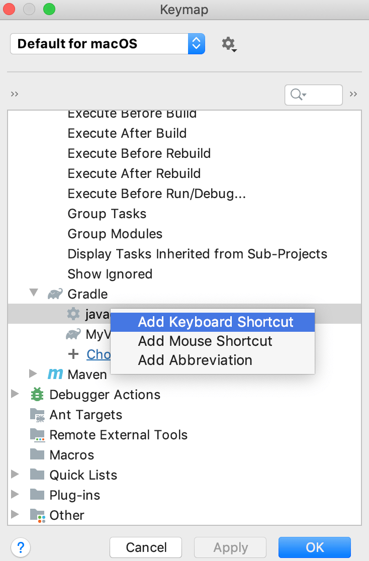Screen dimensions: 369x561
Task: Click the gear icon beside the java task
Action: click(74, 314)
